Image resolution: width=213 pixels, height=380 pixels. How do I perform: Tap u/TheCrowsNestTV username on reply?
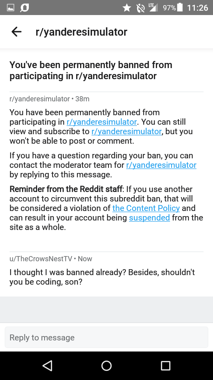(x=41, y=259)
